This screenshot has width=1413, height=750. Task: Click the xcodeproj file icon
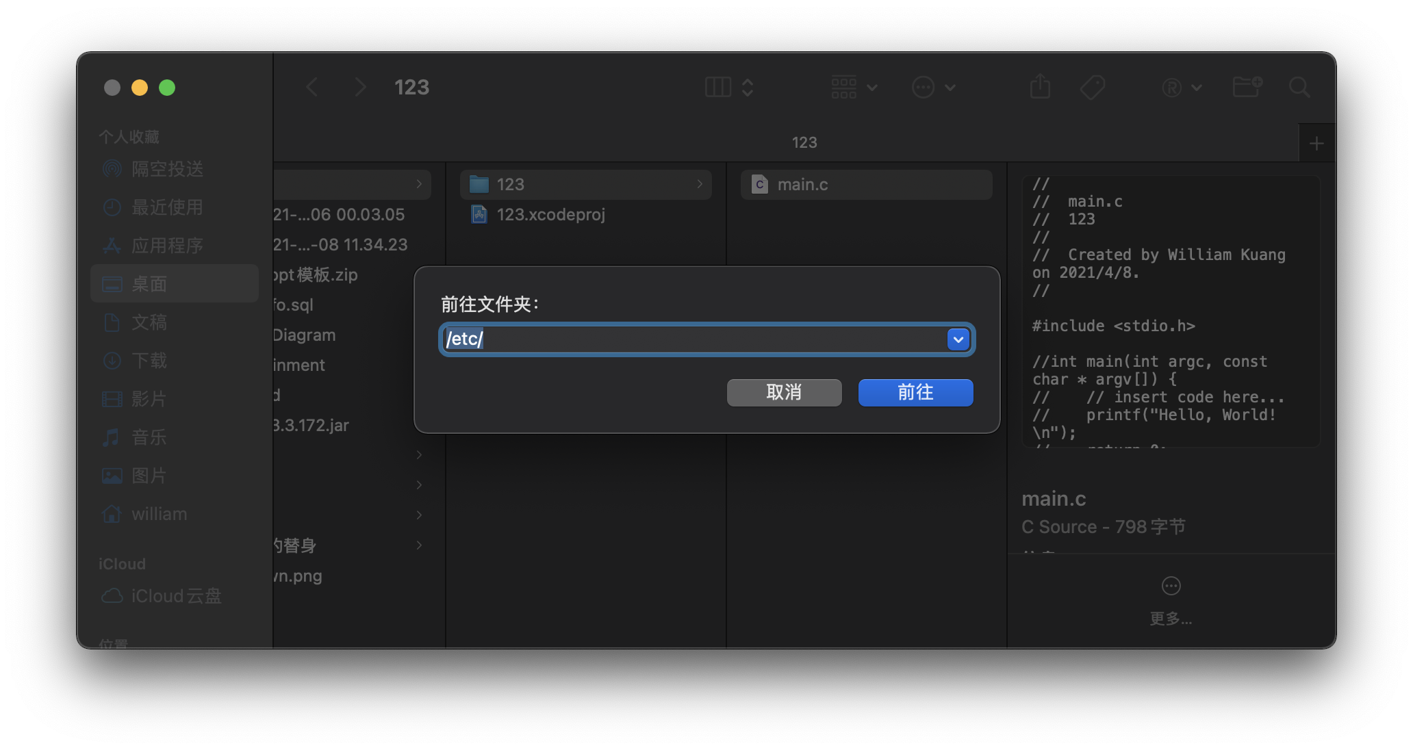tap(479, 215)
